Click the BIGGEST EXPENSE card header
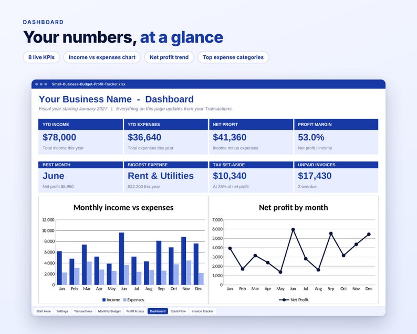 coord(166,165)
